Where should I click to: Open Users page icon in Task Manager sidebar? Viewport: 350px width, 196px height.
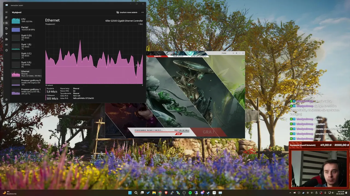(x=6, y=39)
